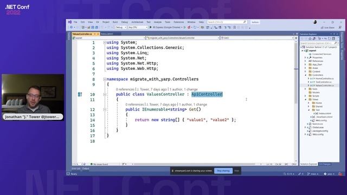Click the '0 references' CodeLens above Get()

click(x=134, y=105)
